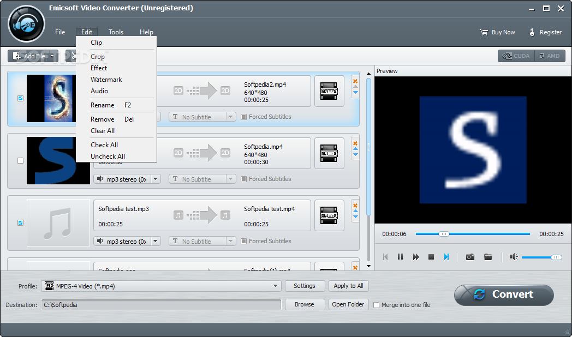Screen dimensions: 572x337
Task: Move Softpedia.mp4 up with blue arrow
Action: tap(355, 149)
